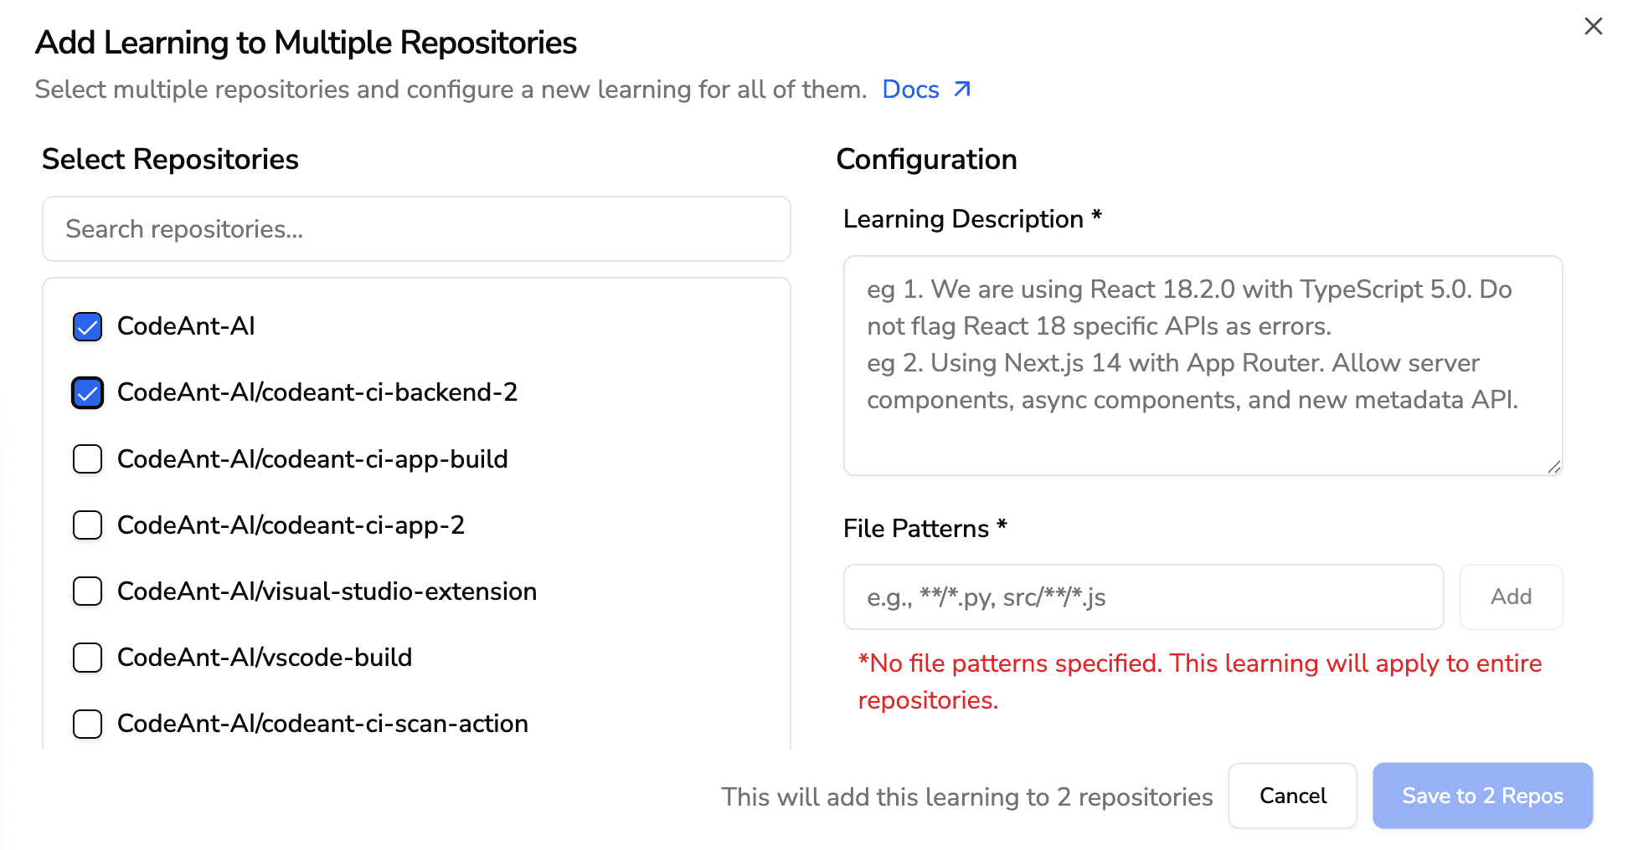Screen dimensions: 1633x850
Task: Select the CodeAnt-AI/vscode-build repository
Action: point(86,658)
